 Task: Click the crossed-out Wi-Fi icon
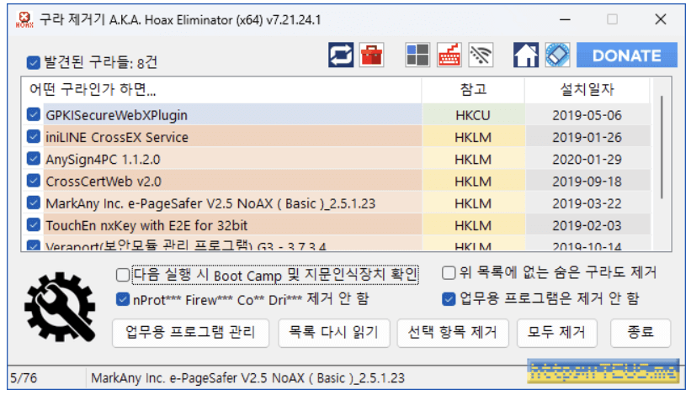click(481, 55)
